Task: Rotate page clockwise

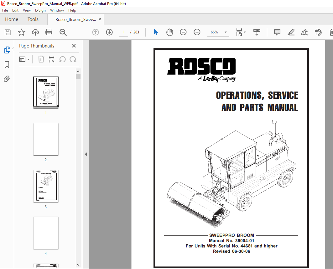Action: tap(73, 59)
